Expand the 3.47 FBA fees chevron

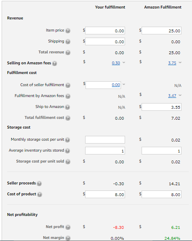click(x=180, y=95)
